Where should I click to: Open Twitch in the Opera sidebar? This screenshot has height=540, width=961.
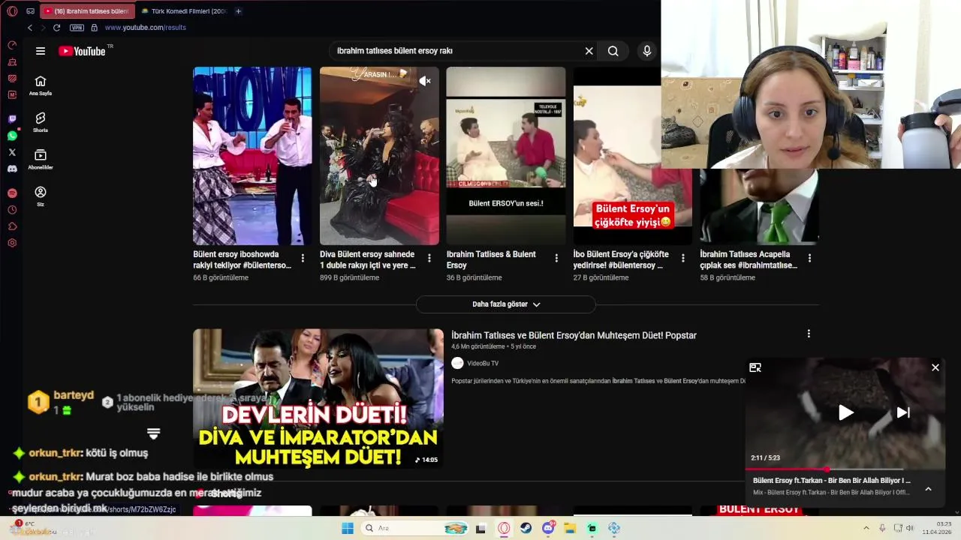tap(12, 119)
